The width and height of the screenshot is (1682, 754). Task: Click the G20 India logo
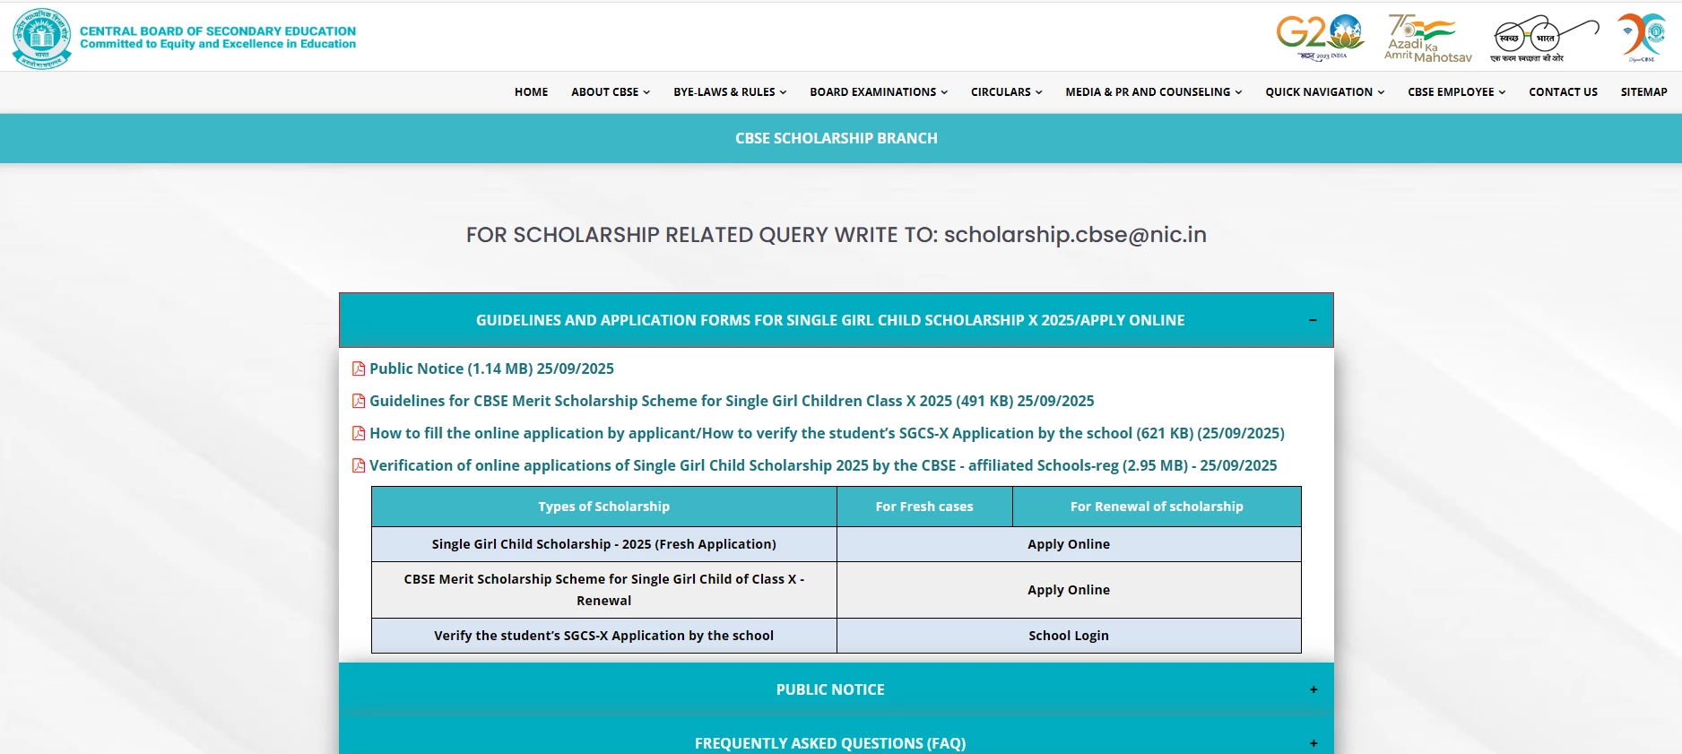click(1320, 37)
